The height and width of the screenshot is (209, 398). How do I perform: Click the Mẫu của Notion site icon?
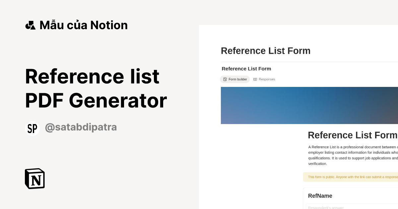(x=30, y=25)
